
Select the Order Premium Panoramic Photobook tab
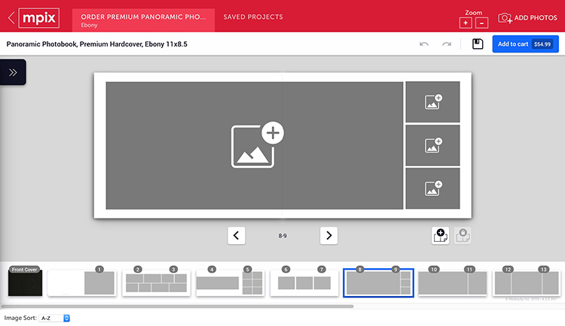(143, 20)
